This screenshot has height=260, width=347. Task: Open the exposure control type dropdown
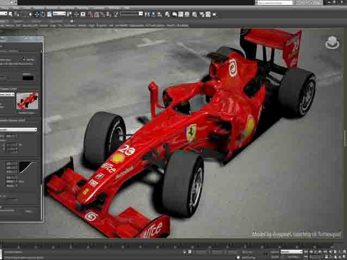point(7,94)
